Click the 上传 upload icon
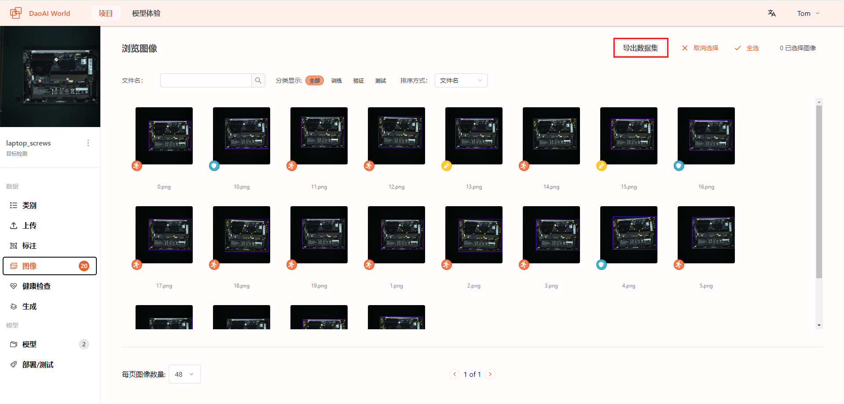 pyautogui.click(x=14, y=226)
